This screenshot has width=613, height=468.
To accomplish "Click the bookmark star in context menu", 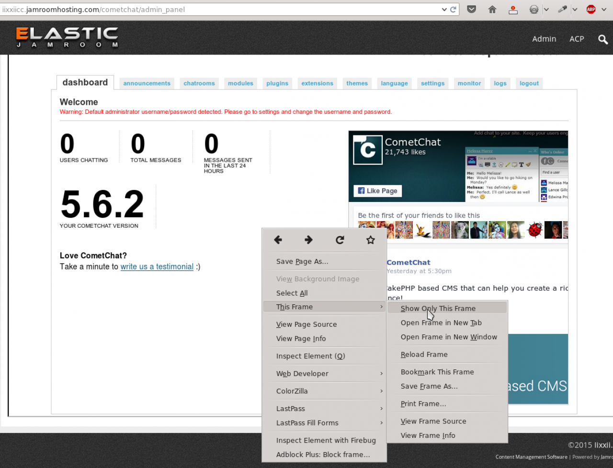I will coord(371,240).
